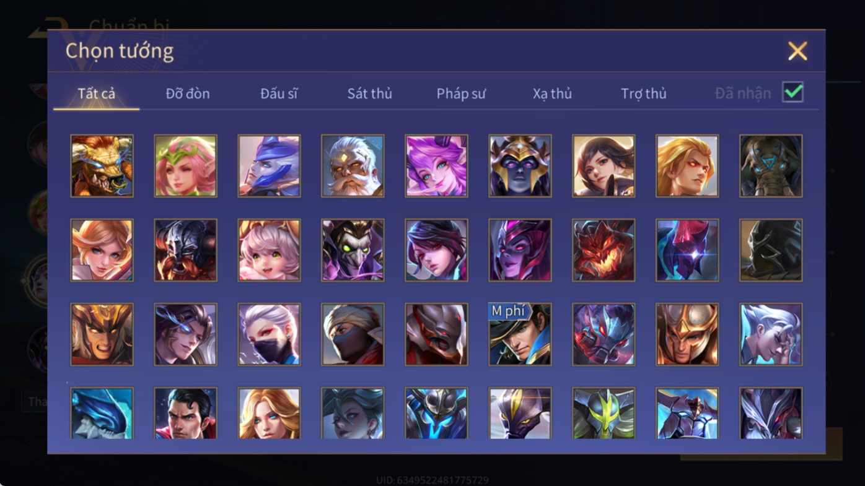Show the "Xạ thủ" hero category

click(x=552, y=93)
